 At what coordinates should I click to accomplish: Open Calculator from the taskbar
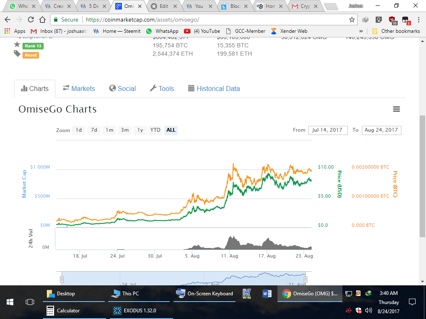click(74, 311)
